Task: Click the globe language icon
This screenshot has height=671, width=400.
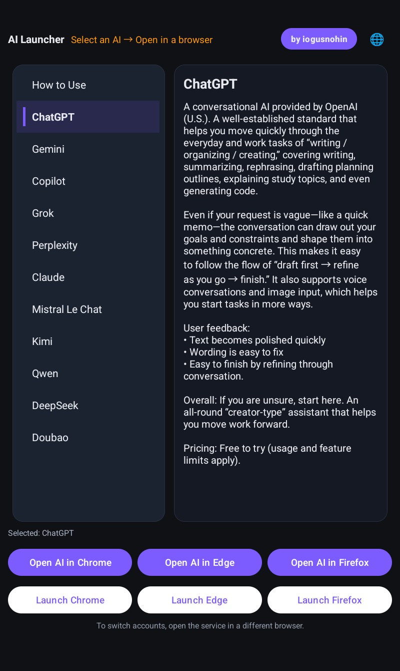Action: click(x=377, y=39)
